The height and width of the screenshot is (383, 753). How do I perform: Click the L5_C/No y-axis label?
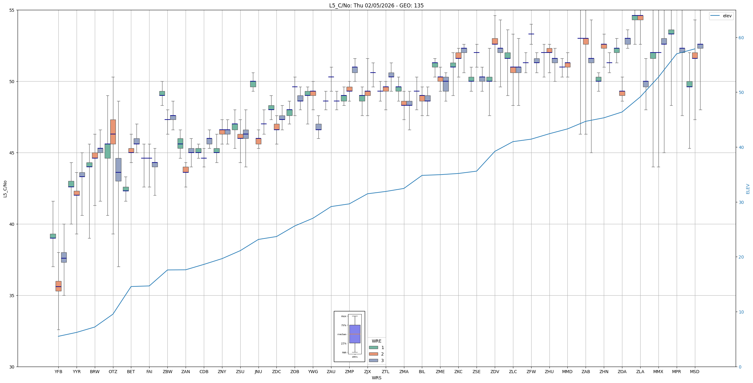(5, 189)
